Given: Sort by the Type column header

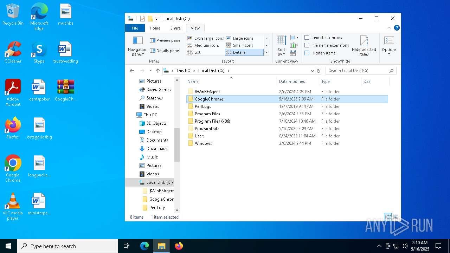Looking at the screenshot, I should click(x=340, y=82).
